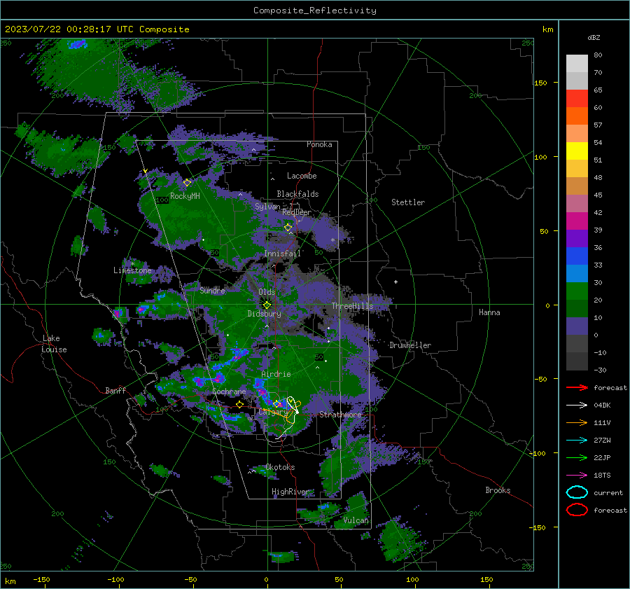630x589 pixels.
Task: Click the Ponoka label
Action: tap(319, 144)
